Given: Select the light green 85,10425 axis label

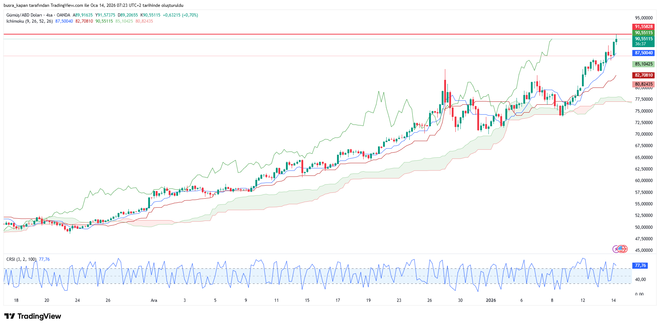Looking at the screenshot, I should tap(643, 64).
